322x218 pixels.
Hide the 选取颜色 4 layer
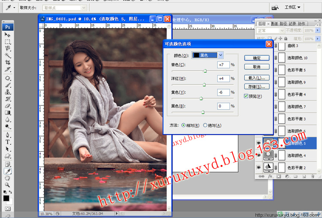(259, 155)
